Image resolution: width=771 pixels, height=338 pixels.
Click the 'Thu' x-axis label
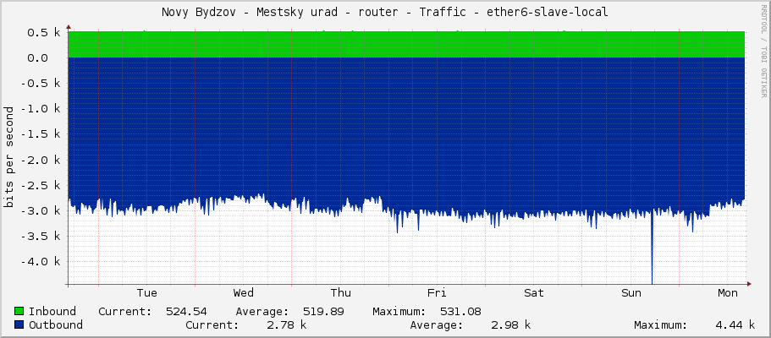pos(341,293)
